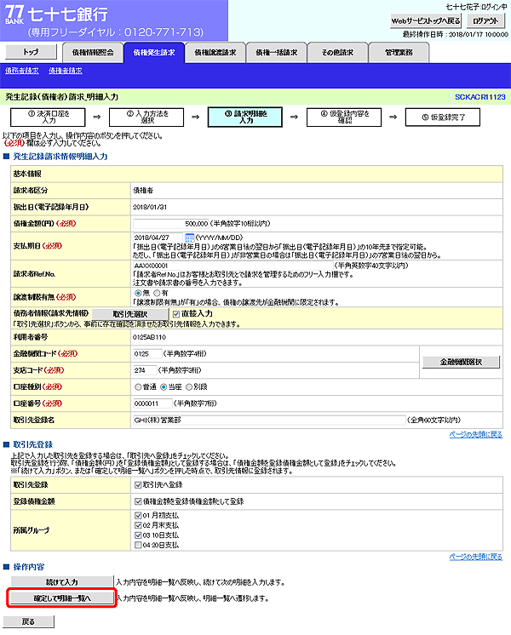Click step ① 決済口座を入力 box
The image size is (511, 635).
click(48, 117)
